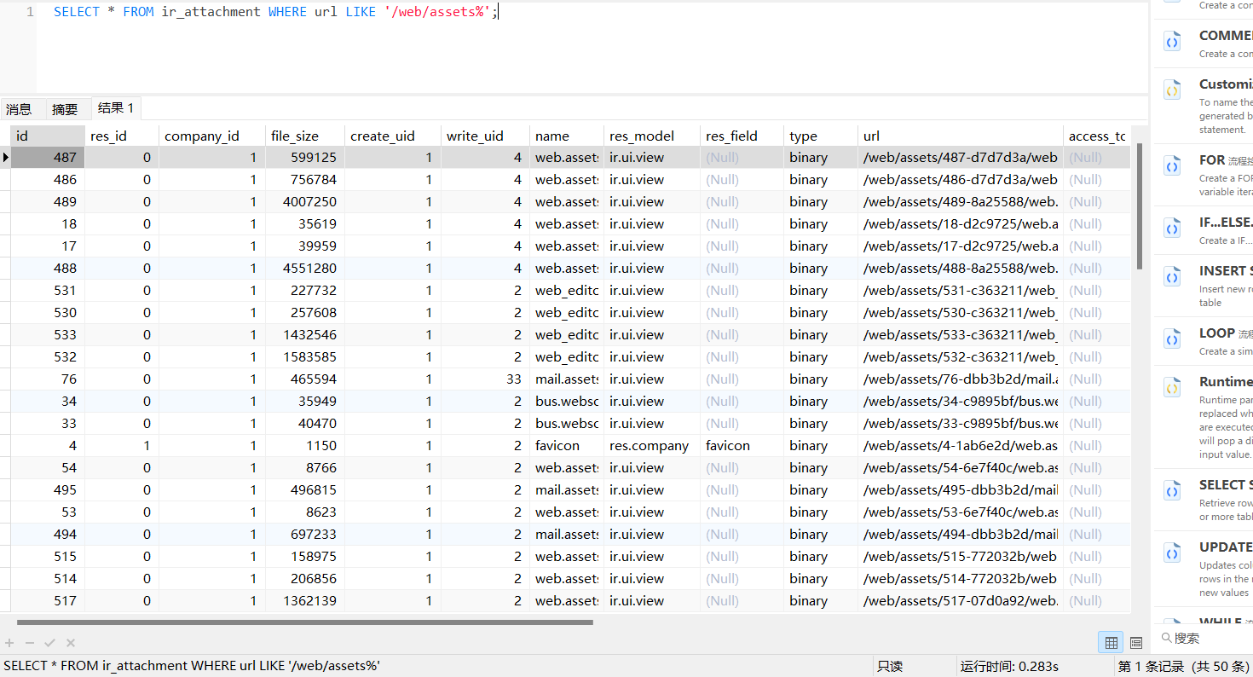Viewport: 1253px width, 677px height.
Task: Apply changes with the checkmark icon
Action: pos(50,643)
